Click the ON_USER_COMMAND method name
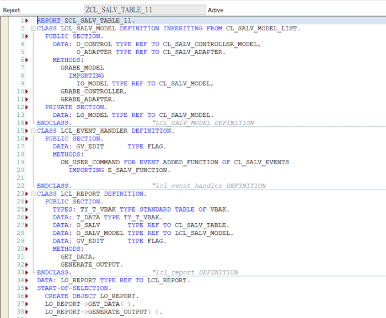The height and width of the screenshot is (318, 386). (90, 163)
